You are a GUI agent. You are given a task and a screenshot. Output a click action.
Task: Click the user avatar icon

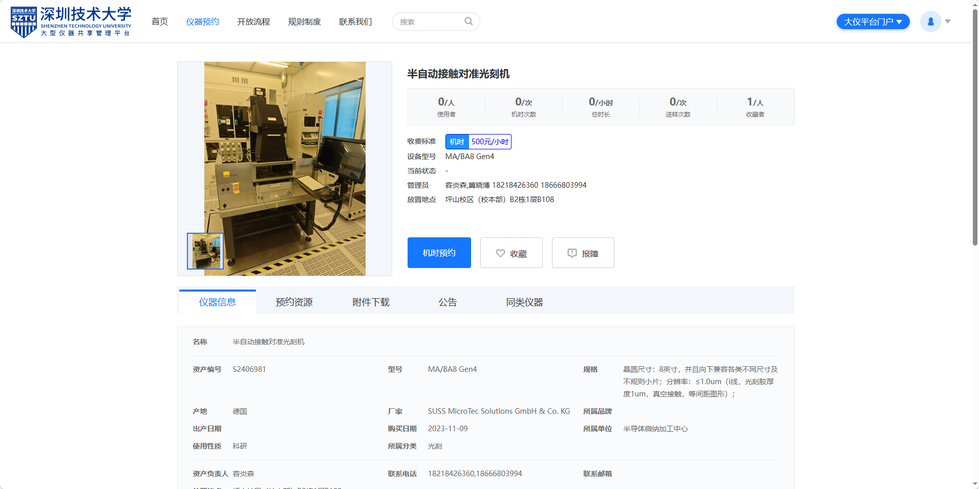[930, 21]
